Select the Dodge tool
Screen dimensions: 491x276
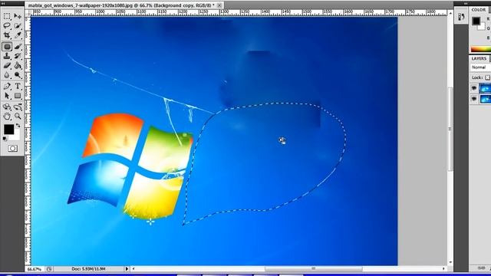pyautogui.click(x=18, y=75)
